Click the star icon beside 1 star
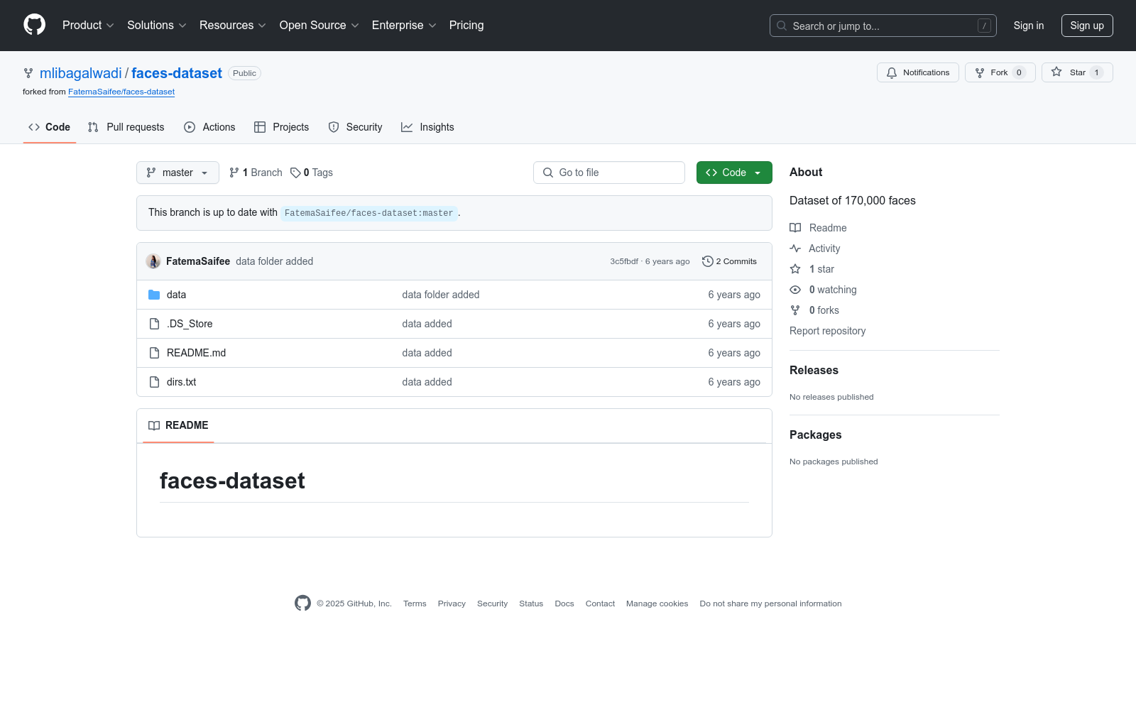Screen dimensions: 1136x710 coord(795,269)
